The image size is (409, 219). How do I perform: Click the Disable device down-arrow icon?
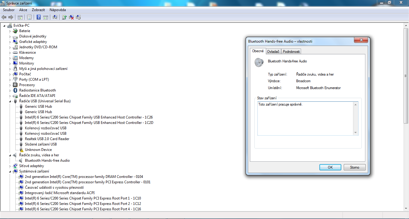coord(78,17)
